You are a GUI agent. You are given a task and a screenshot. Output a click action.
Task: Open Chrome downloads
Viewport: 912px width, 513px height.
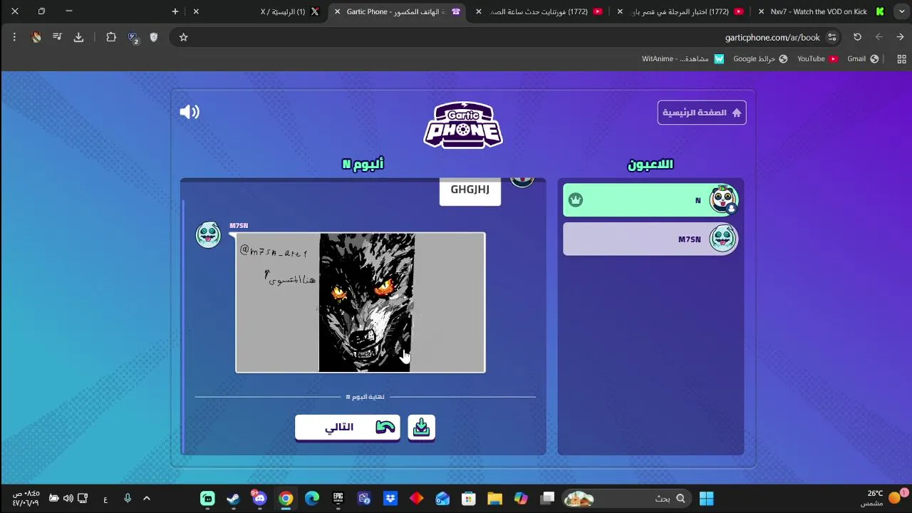(x=78, y=37)
